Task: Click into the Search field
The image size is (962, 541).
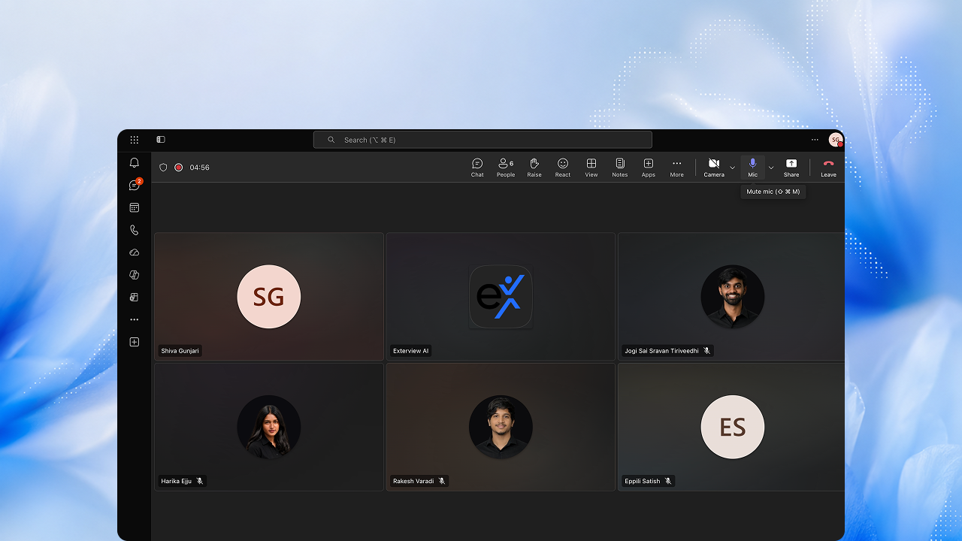Action: tap(483, 140)
